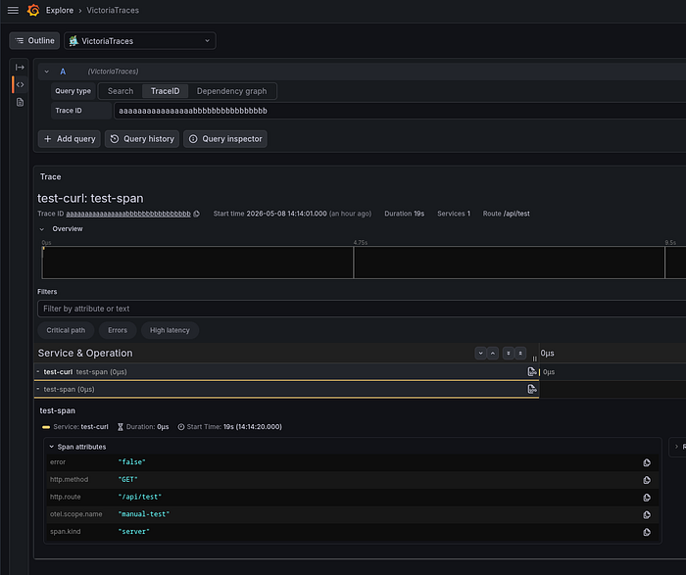Screen dimensions: 686x575
Task: Click the "server" span.kind value
Action: [133, 532]
